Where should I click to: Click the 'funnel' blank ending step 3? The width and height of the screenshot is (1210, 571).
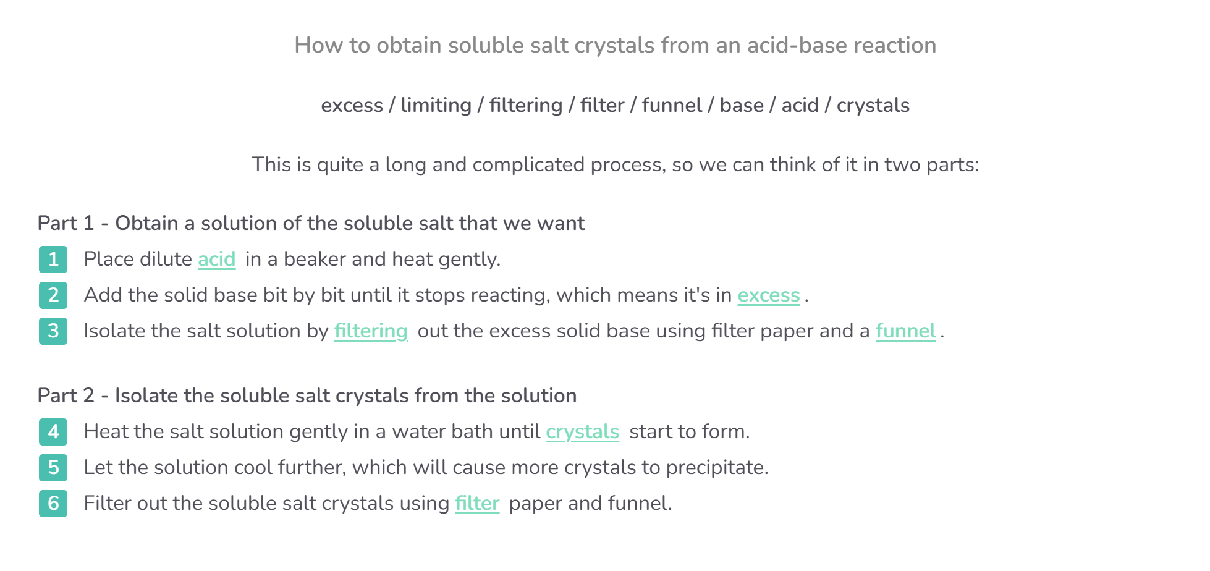pos(905,331)
